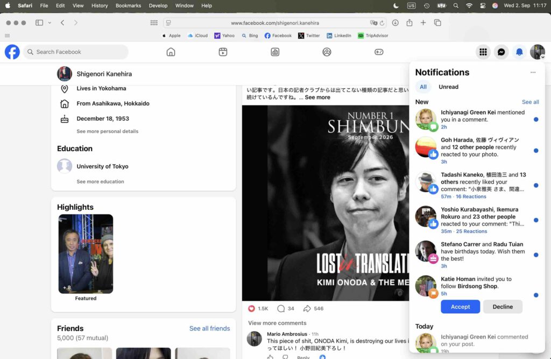Open the Twitter bookmark in favorites bar
This screenshot has width=551, height=359.
tap(309, 36)
